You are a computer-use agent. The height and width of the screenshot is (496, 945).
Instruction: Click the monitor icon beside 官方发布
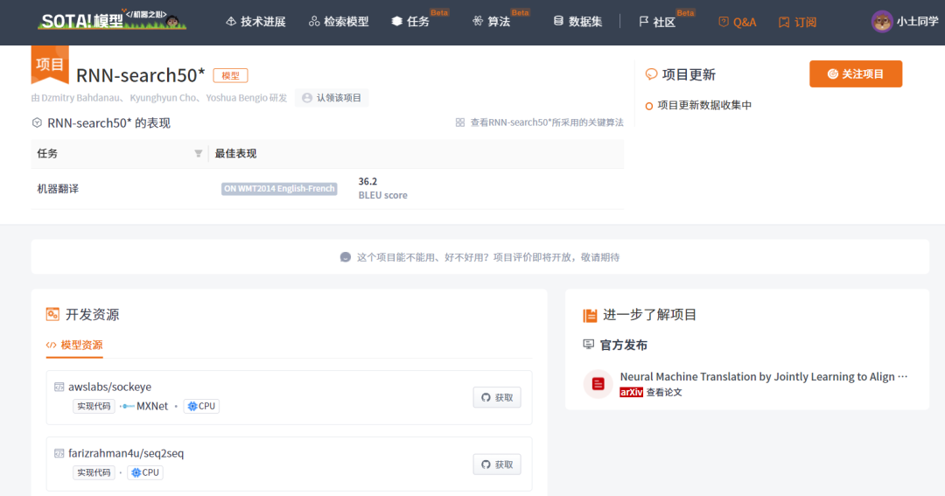pyautogui.click(x=589, y=344)
